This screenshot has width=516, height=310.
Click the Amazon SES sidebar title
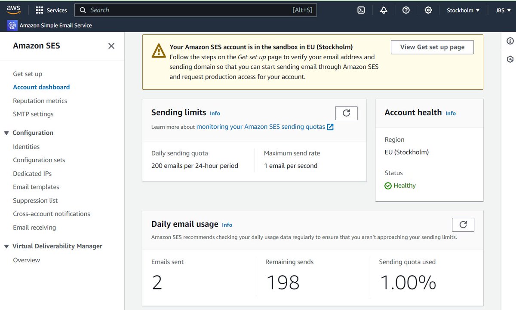(x=37, y=46)
